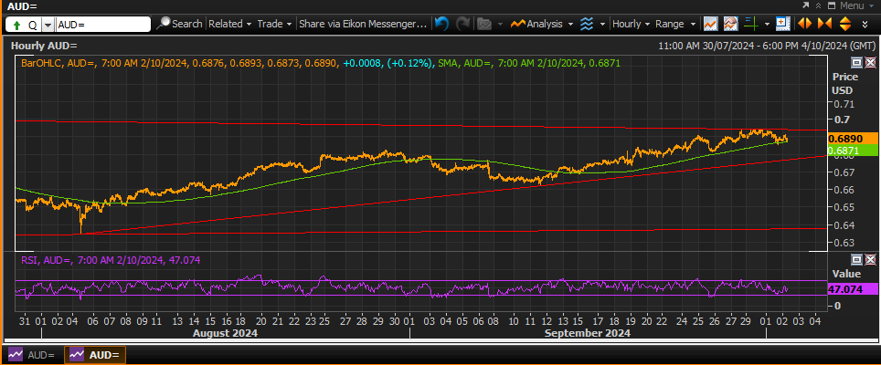This screenshot has height=365, width=881.
Task: Close the RSI panel
Action: [x=870, y=259]
